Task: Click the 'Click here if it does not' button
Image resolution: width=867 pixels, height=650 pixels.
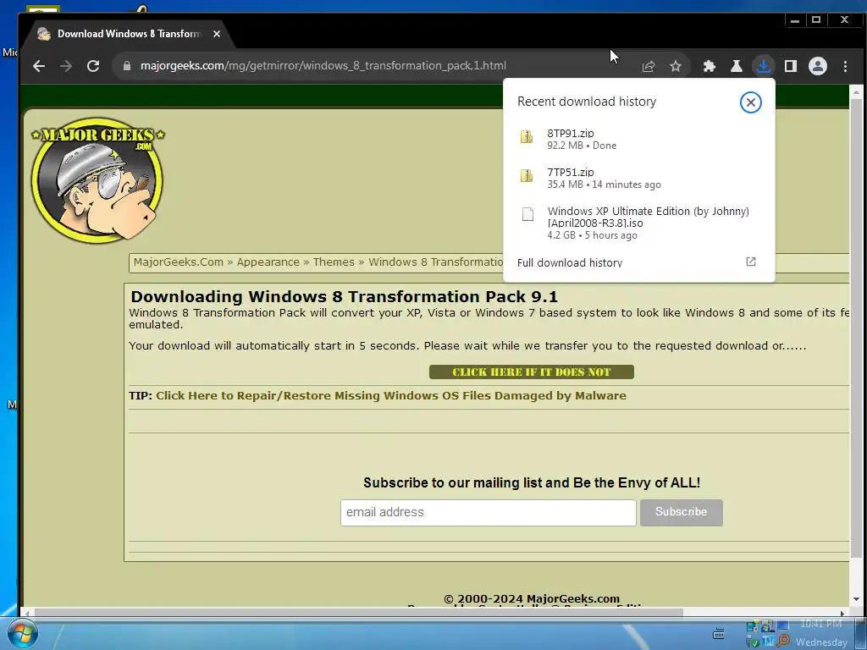Action: (x=532, y=372)
